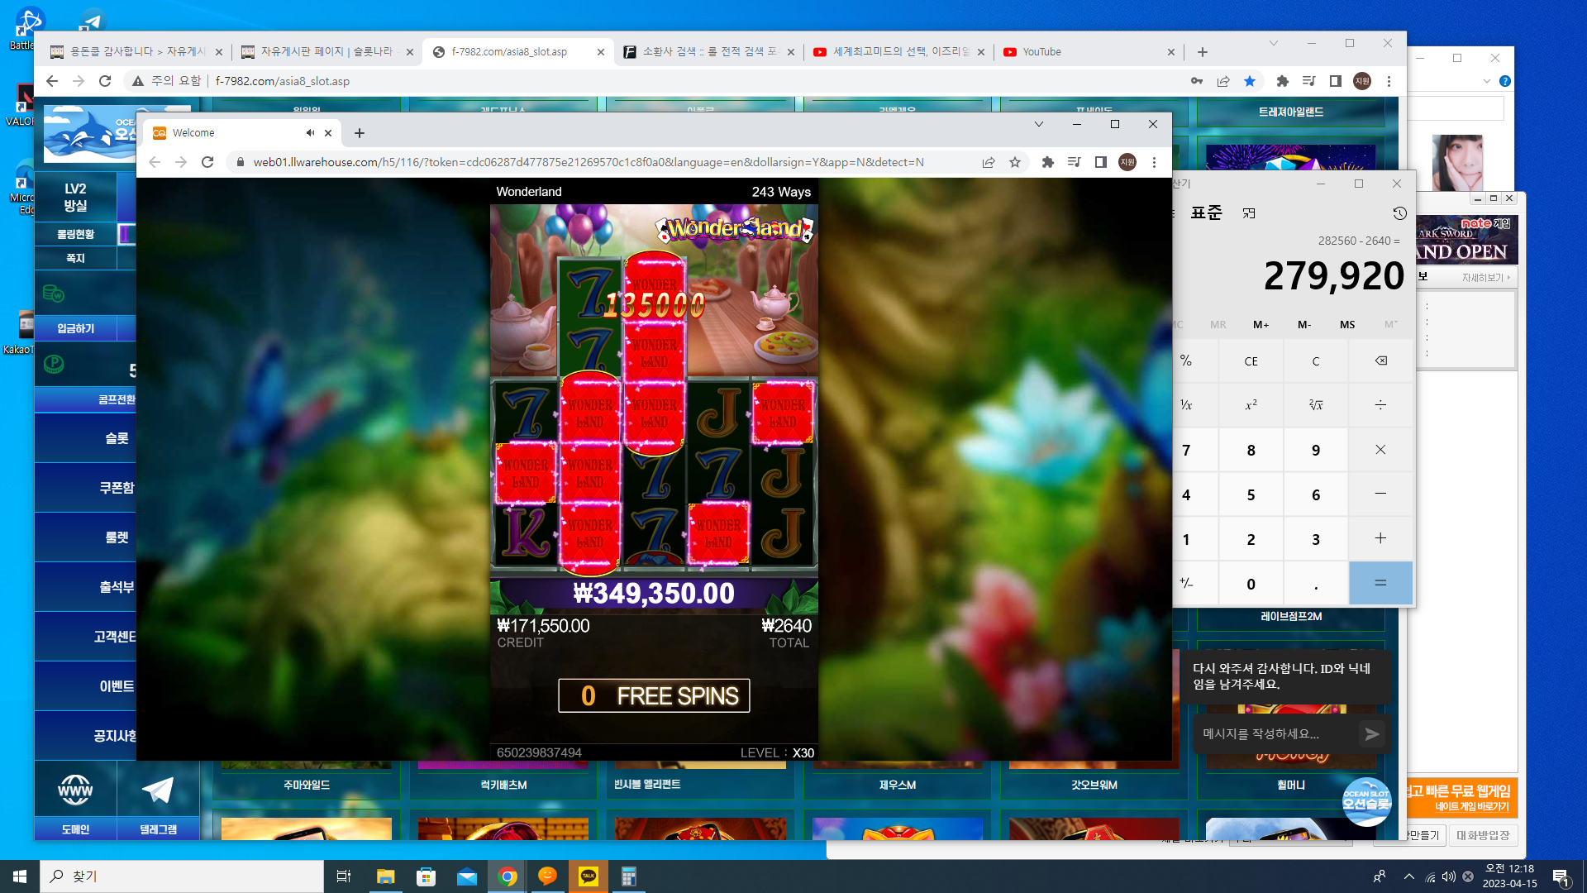Switch to the YouTube tab

[1088, 52]
